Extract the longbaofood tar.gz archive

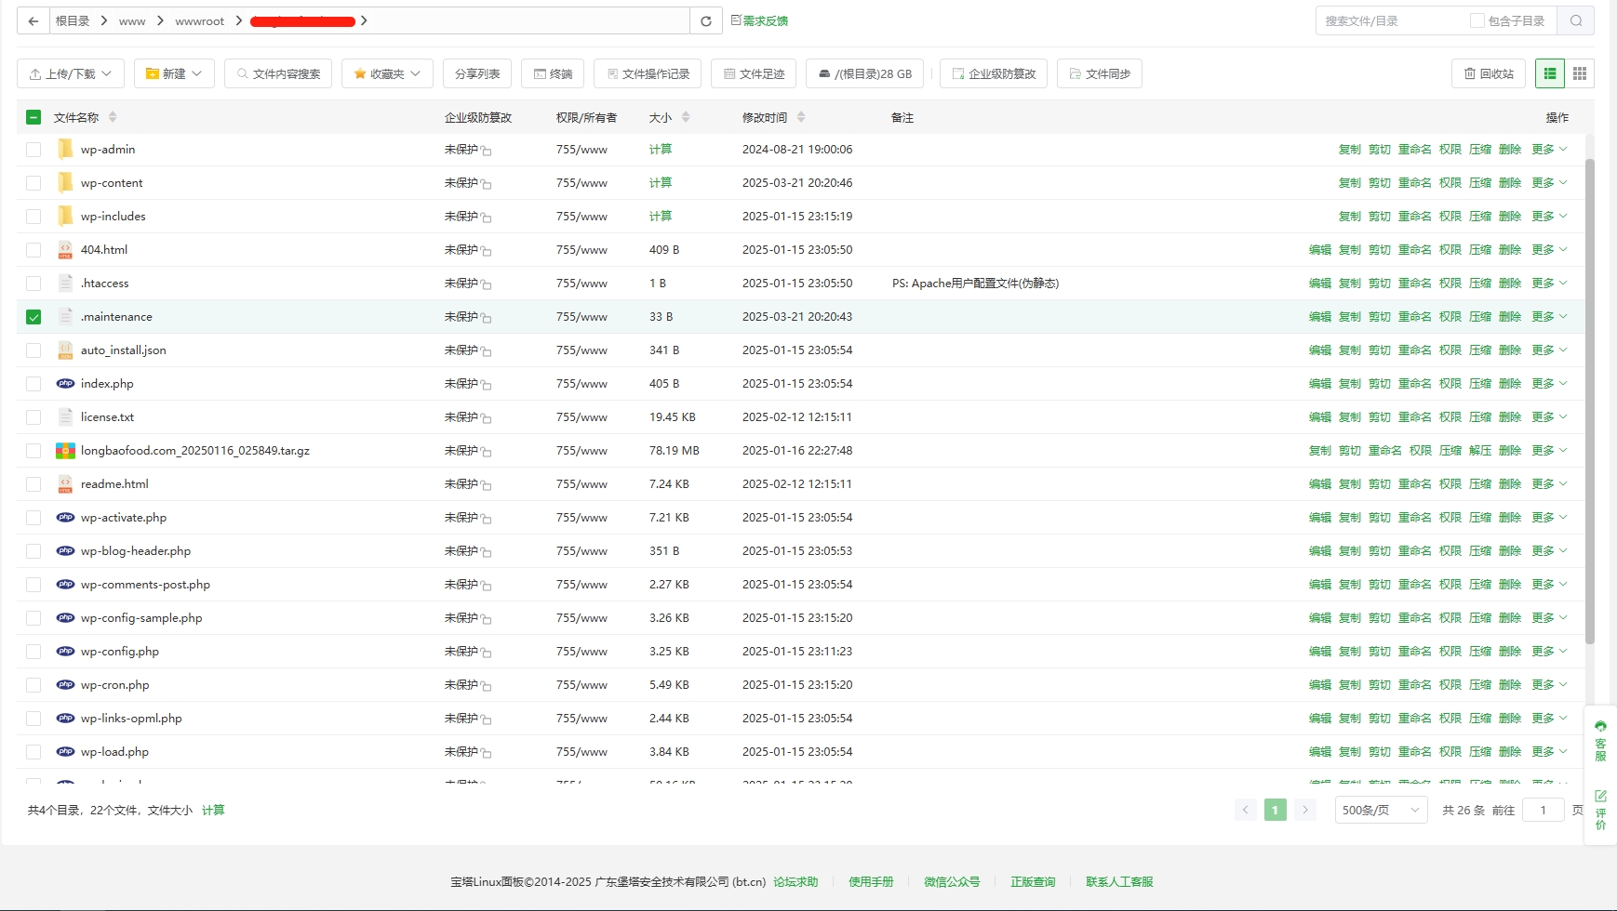pos(1479,450)
